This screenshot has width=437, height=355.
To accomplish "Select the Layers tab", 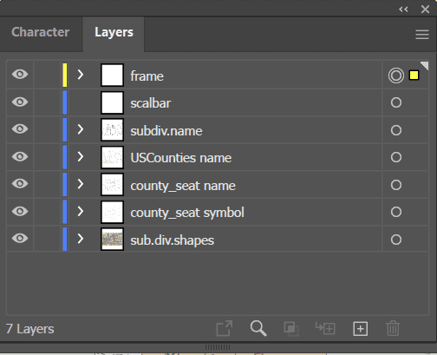I will 114,32.
